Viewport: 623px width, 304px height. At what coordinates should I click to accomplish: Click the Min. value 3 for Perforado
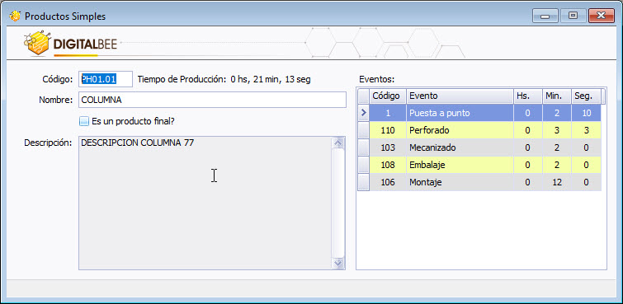[557, 130]
